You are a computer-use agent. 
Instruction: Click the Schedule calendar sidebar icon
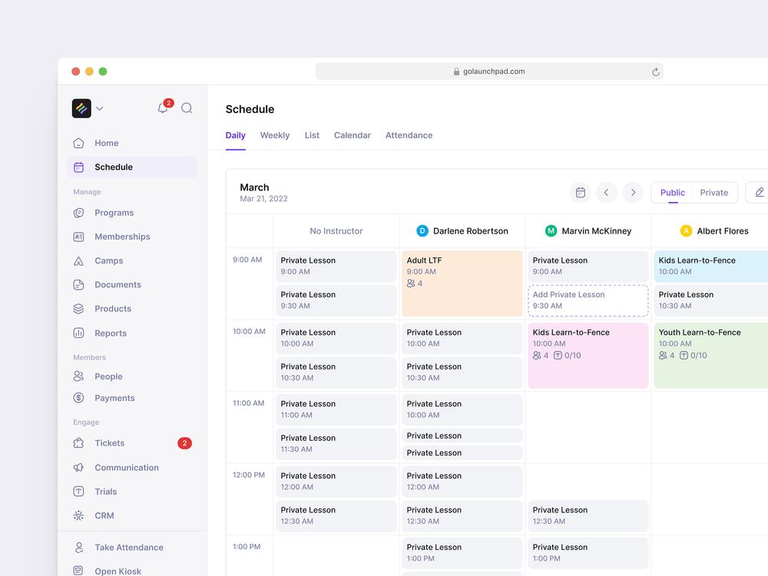coord(78,167)
